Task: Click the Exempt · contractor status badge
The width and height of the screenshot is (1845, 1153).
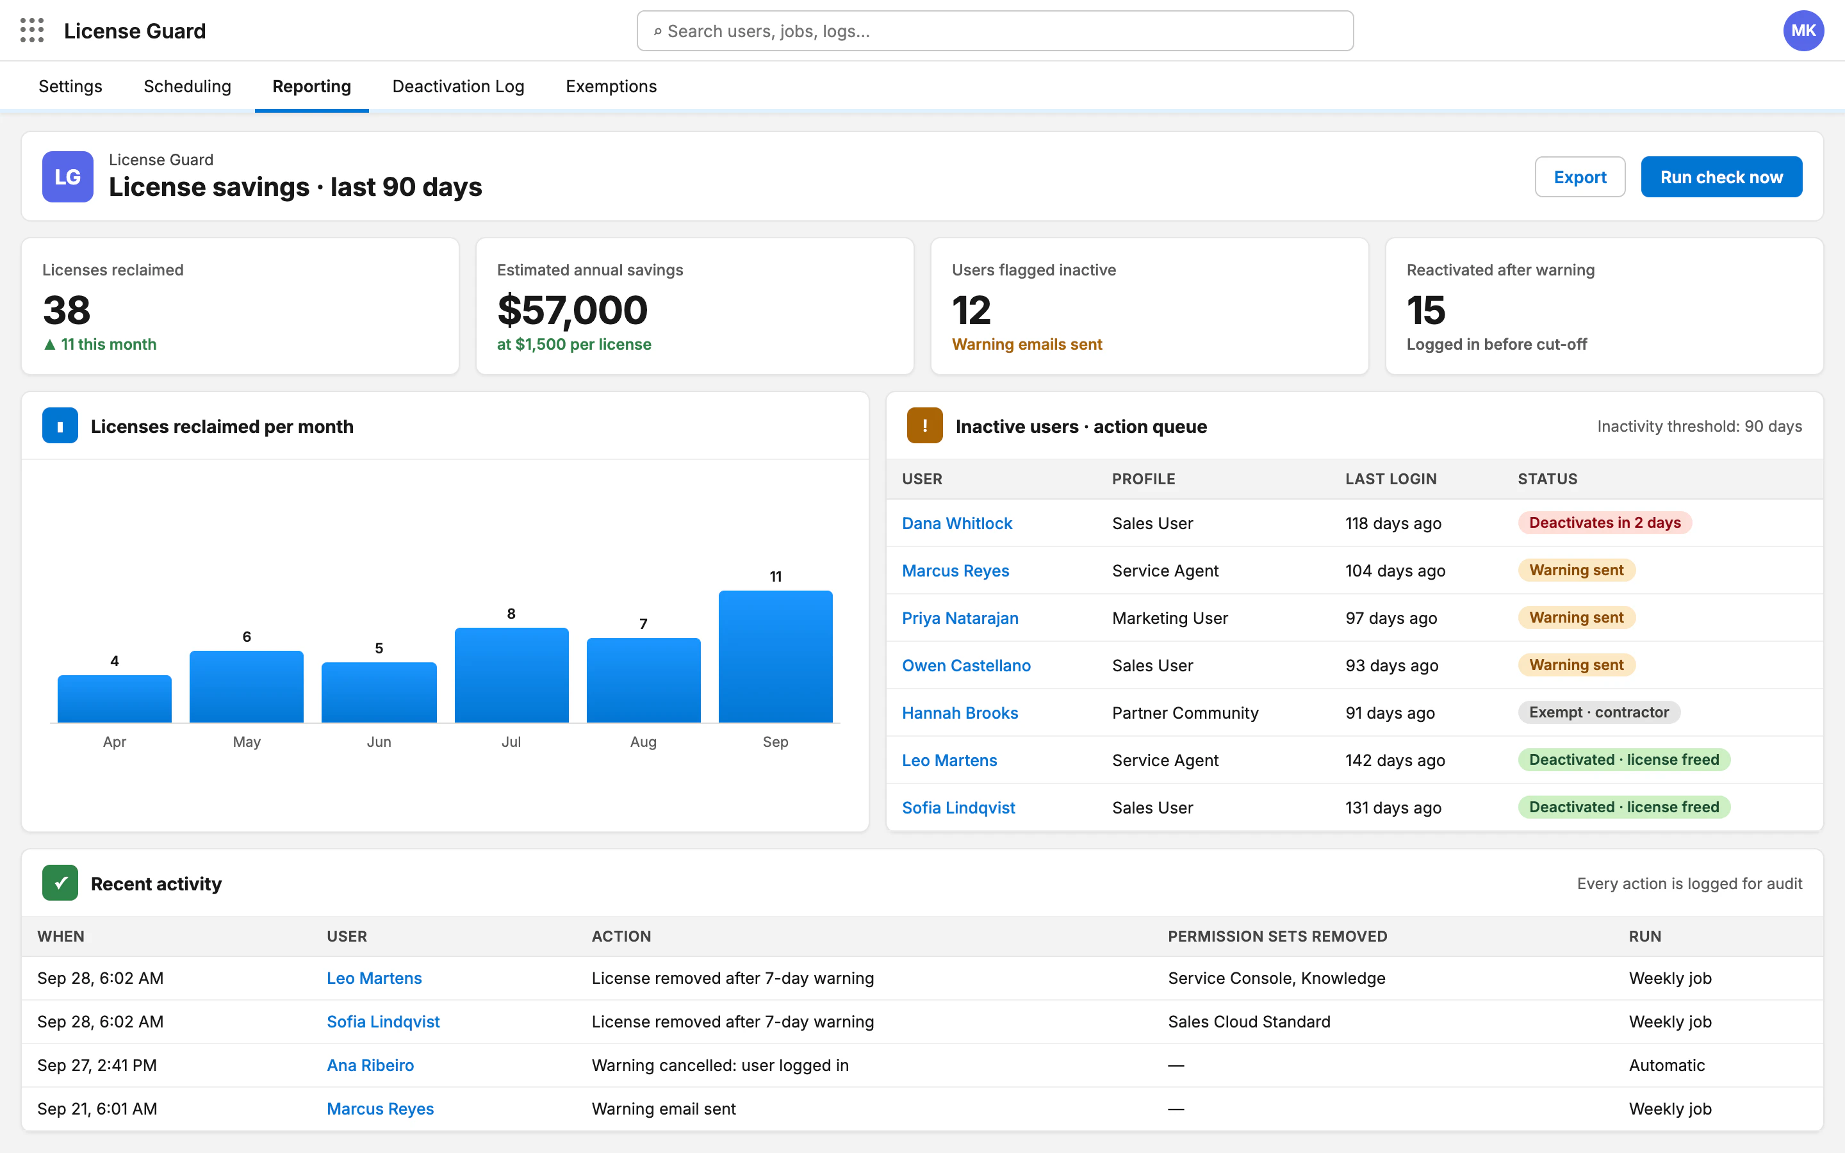Action: coord(1599,712)
